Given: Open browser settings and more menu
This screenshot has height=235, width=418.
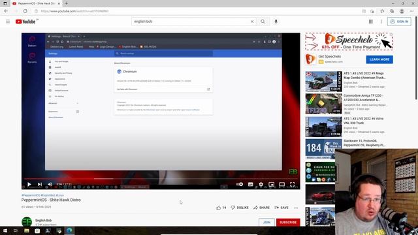Looking at the screenshot, I should (x=412, y=11).
